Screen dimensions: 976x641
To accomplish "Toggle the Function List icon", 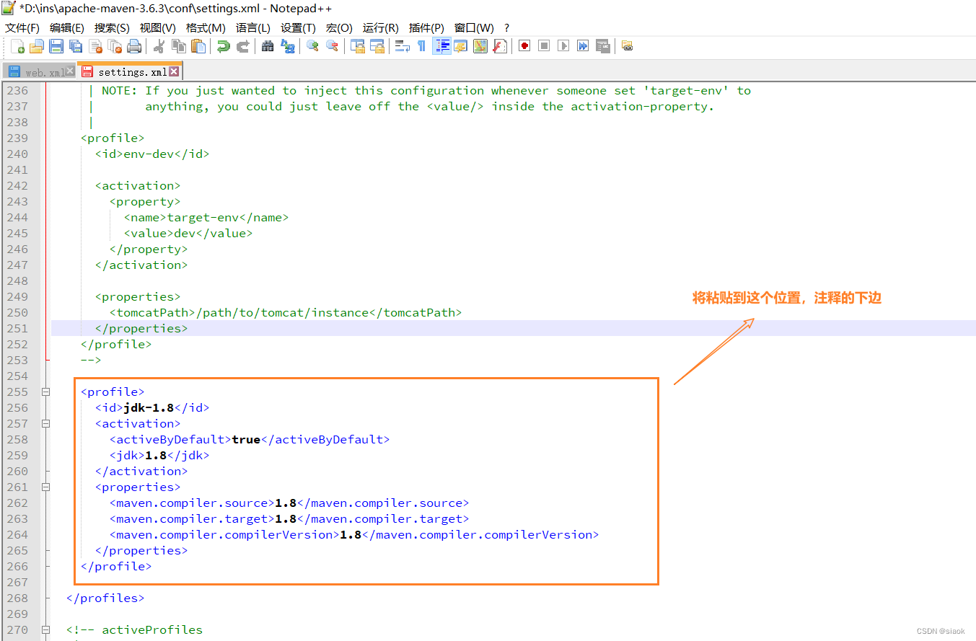I will (500, 46).
